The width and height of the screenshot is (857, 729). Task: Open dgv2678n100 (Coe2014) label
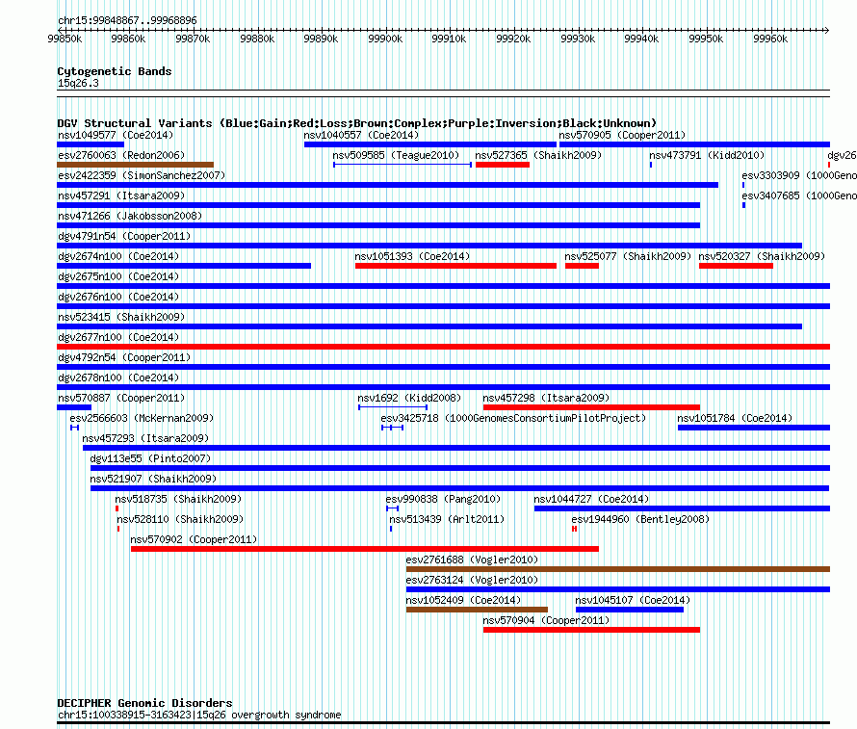118,378
